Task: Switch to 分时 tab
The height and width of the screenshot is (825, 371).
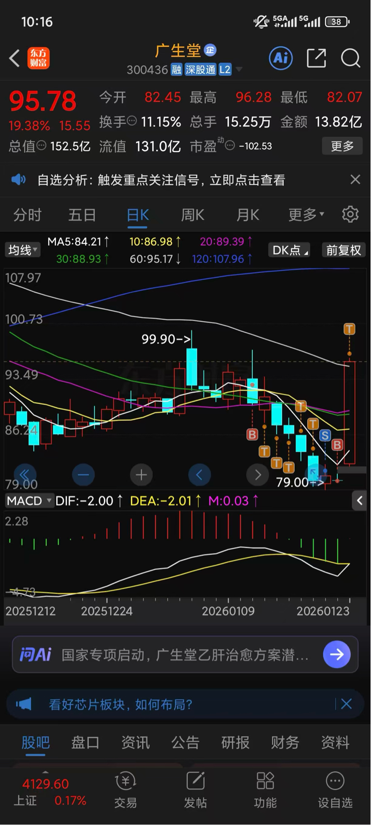Action: pos(27,214)
